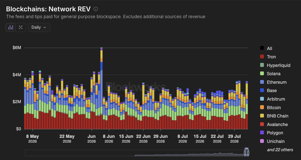Switch to absolute bar chart view

(x=11, y=27)
